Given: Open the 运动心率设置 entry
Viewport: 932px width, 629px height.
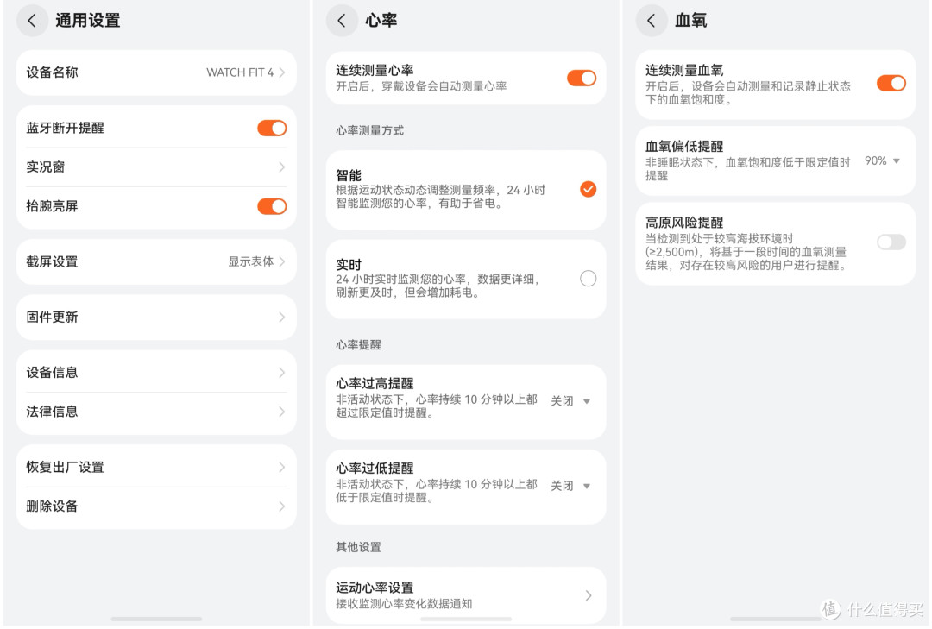Looking at the screenshot, I should (466, 595).
